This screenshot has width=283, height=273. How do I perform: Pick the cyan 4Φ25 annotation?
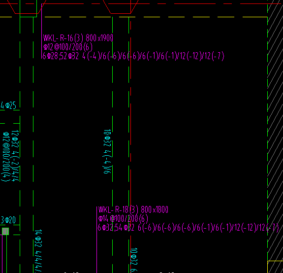(8, 105)
